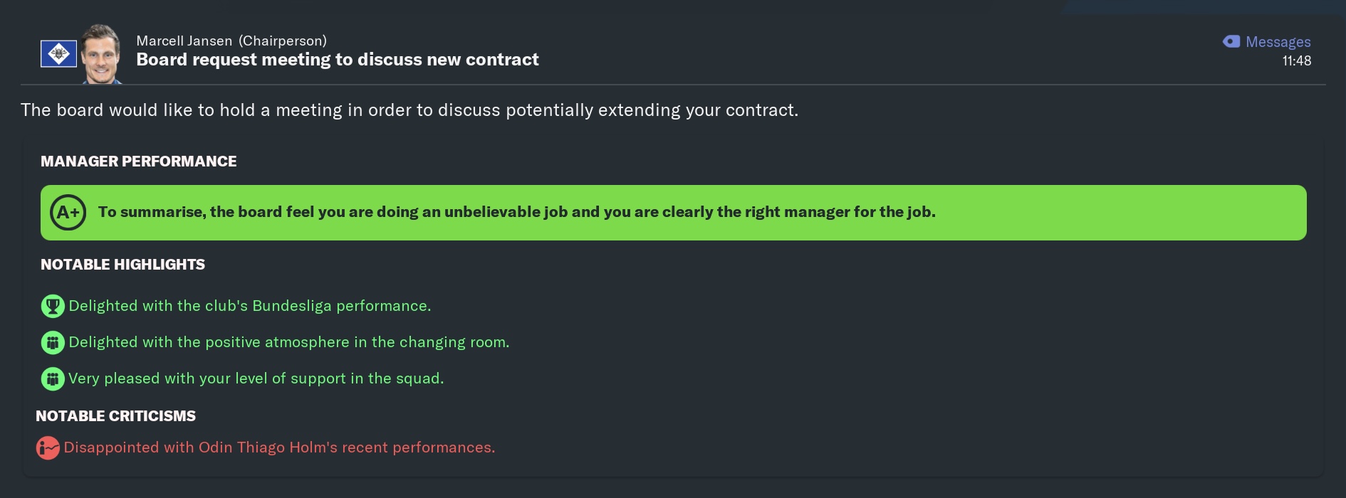This screenshot has width=1346, height=498.
Task: Click the green manager performance summary banner
Action: click(673, 213)
